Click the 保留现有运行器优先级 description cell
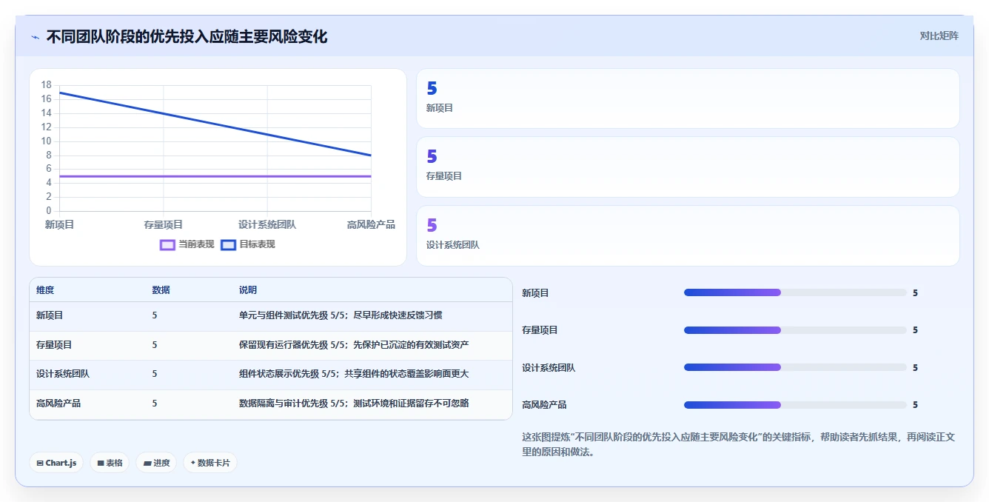The height and width of the screenshot is (502, 989). (x=354, y=345)
